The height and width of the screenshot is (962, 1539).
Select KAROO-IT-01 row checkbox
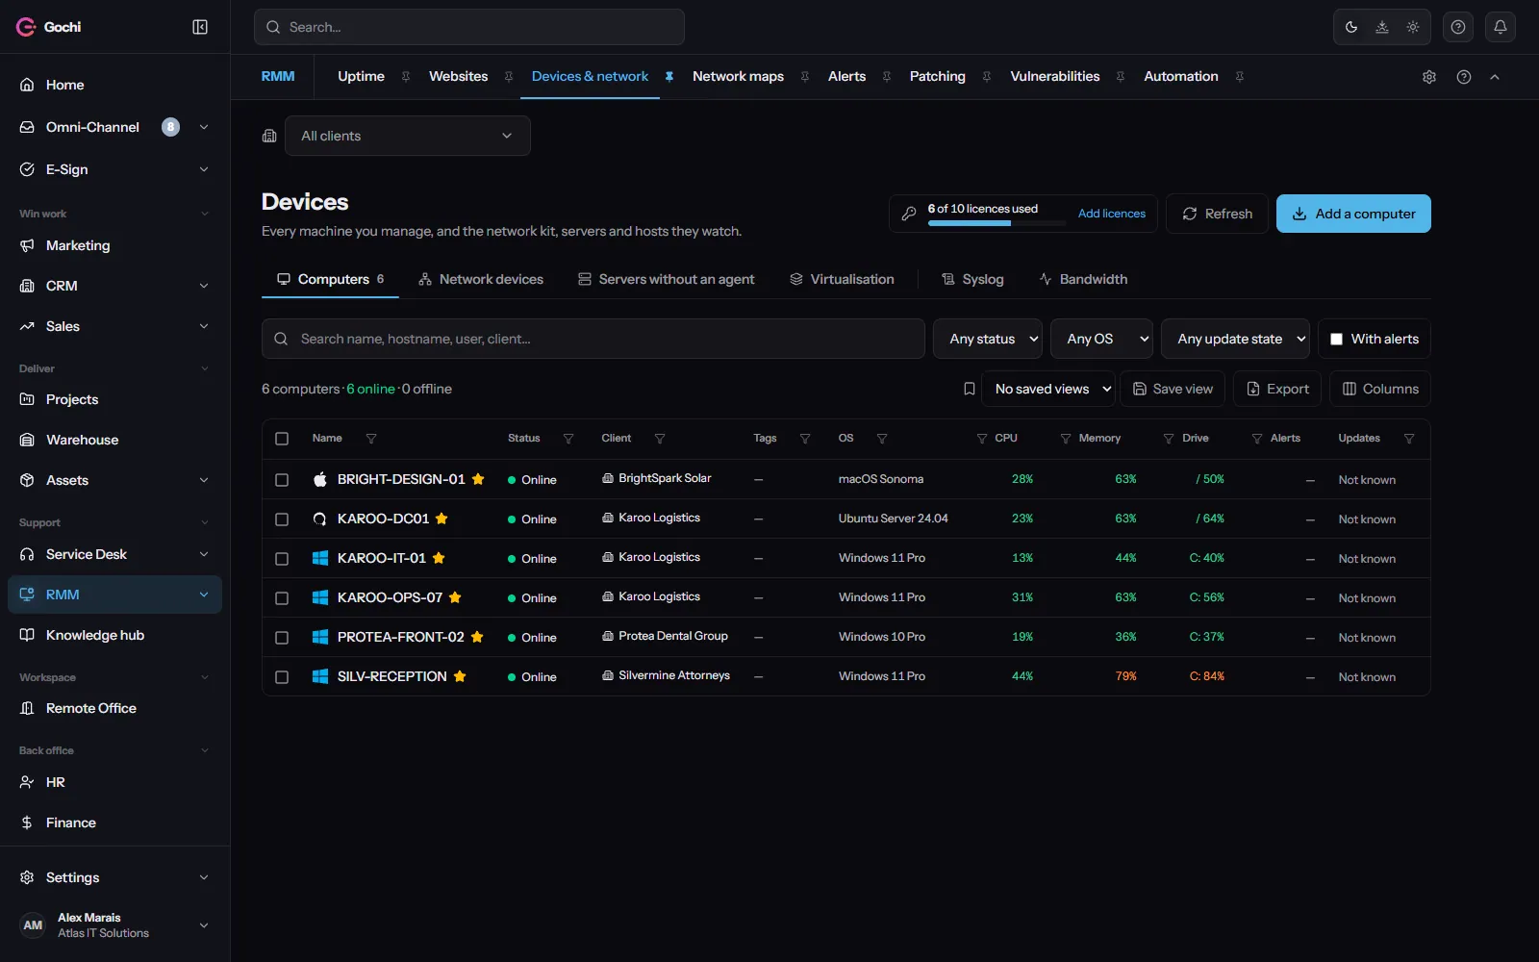tap(282, 559)
